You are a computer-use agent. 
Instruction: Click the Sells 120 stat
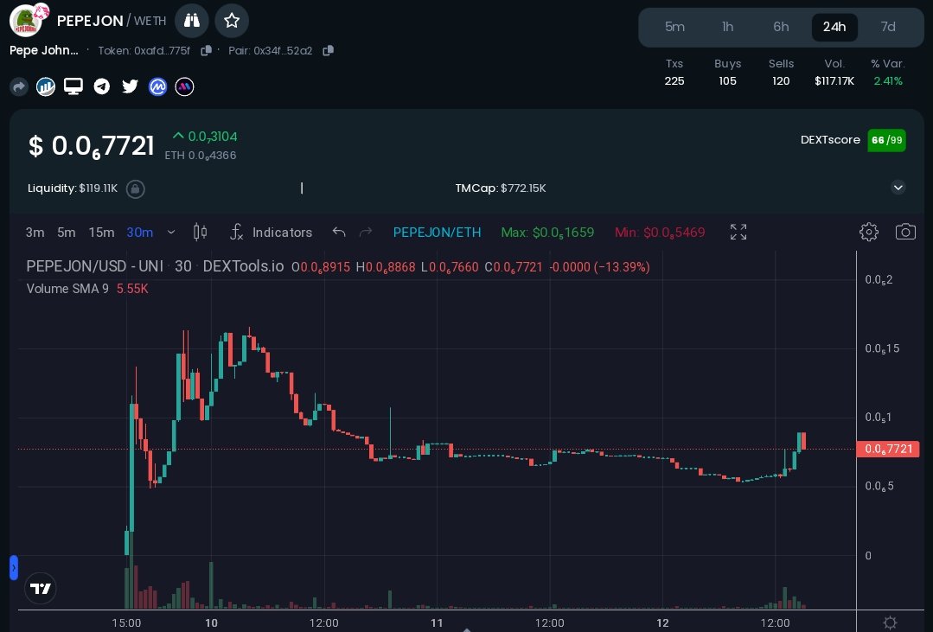781,72
